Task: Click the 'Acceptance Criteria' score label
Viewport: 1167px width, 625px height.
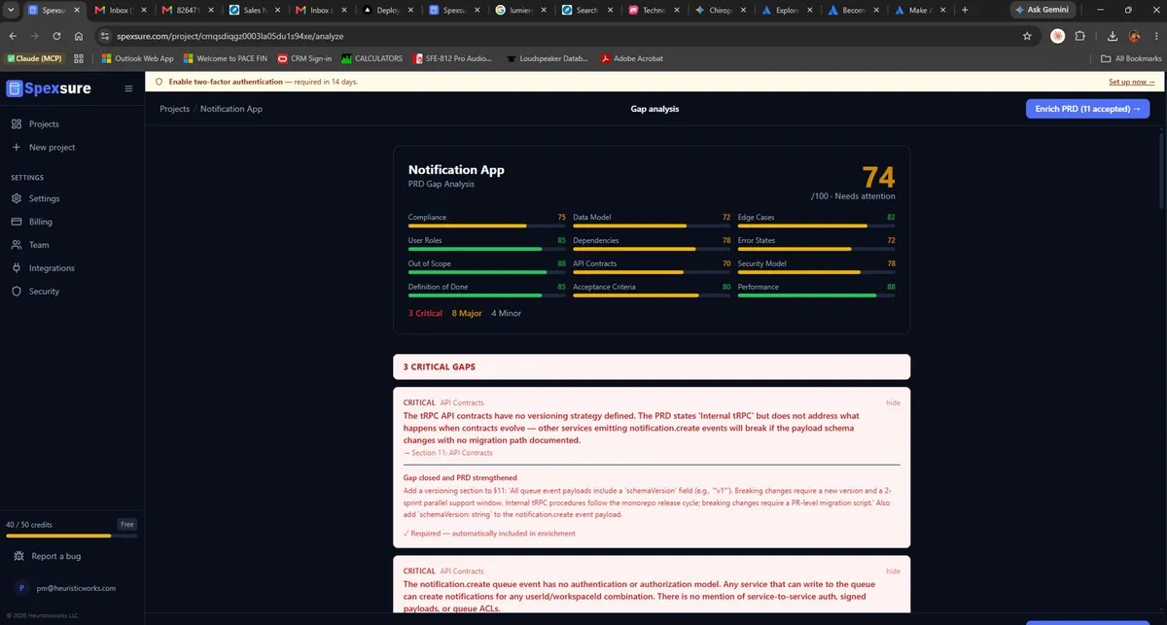Action: [x=604, y=287]
